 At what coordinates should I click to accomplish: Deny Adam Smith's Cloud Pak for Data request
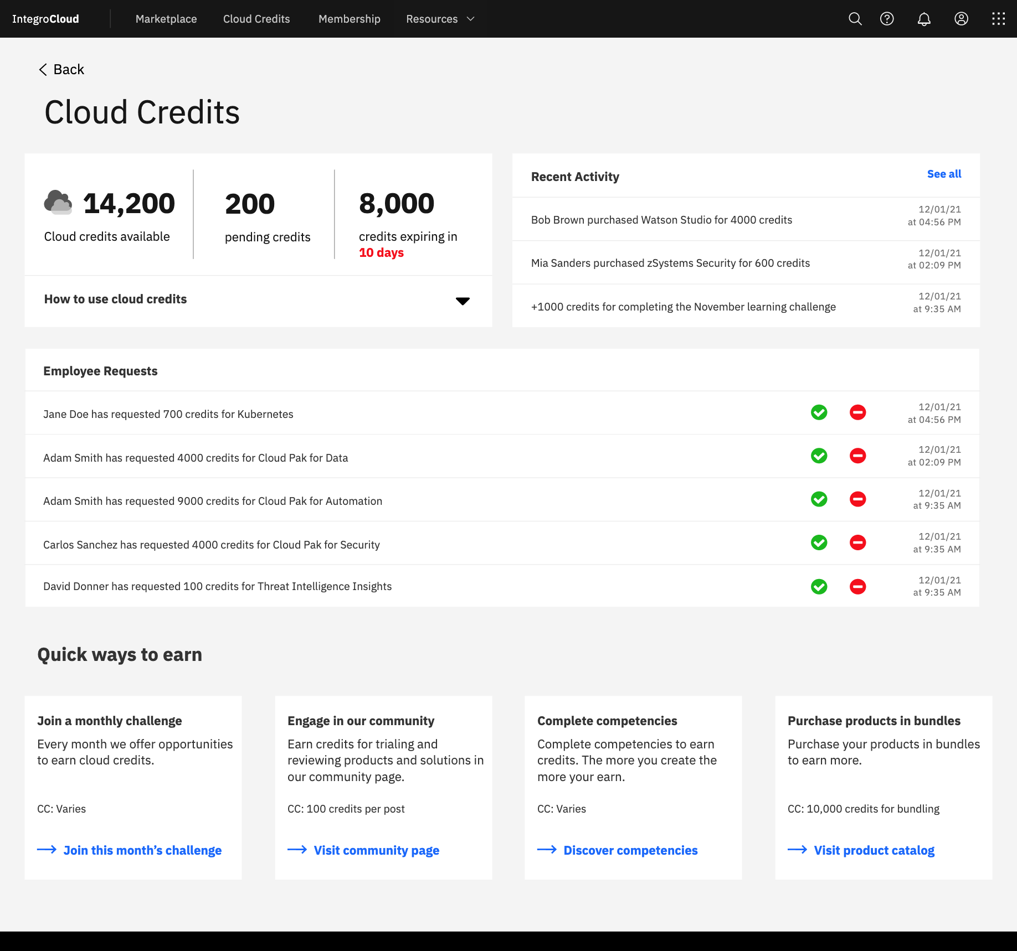857,456
